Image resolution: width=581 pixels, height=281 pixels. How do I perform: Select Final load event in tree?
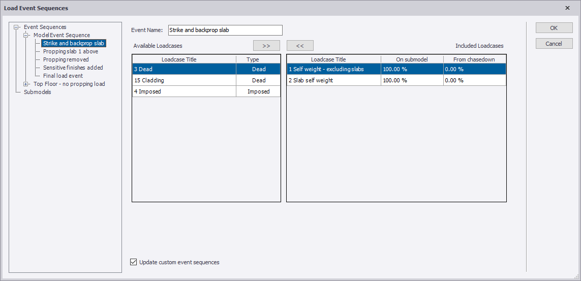(x=63, y=76)
